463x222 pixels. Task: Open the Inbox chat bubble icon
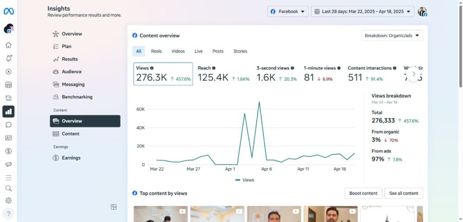[x=9, y=125]
